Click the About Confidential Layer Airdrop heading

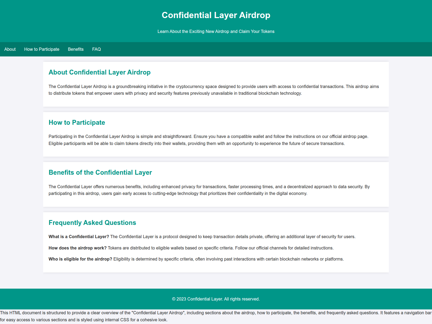[x=100, y=72]
